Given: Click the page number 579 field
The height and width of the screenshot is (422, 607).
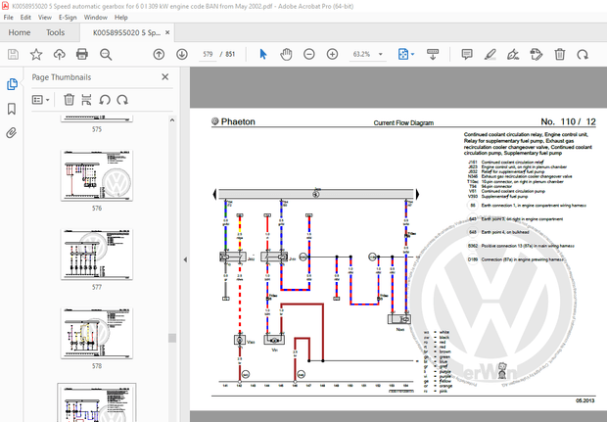Looking at the screenshot, I should (x=208, y=54).
